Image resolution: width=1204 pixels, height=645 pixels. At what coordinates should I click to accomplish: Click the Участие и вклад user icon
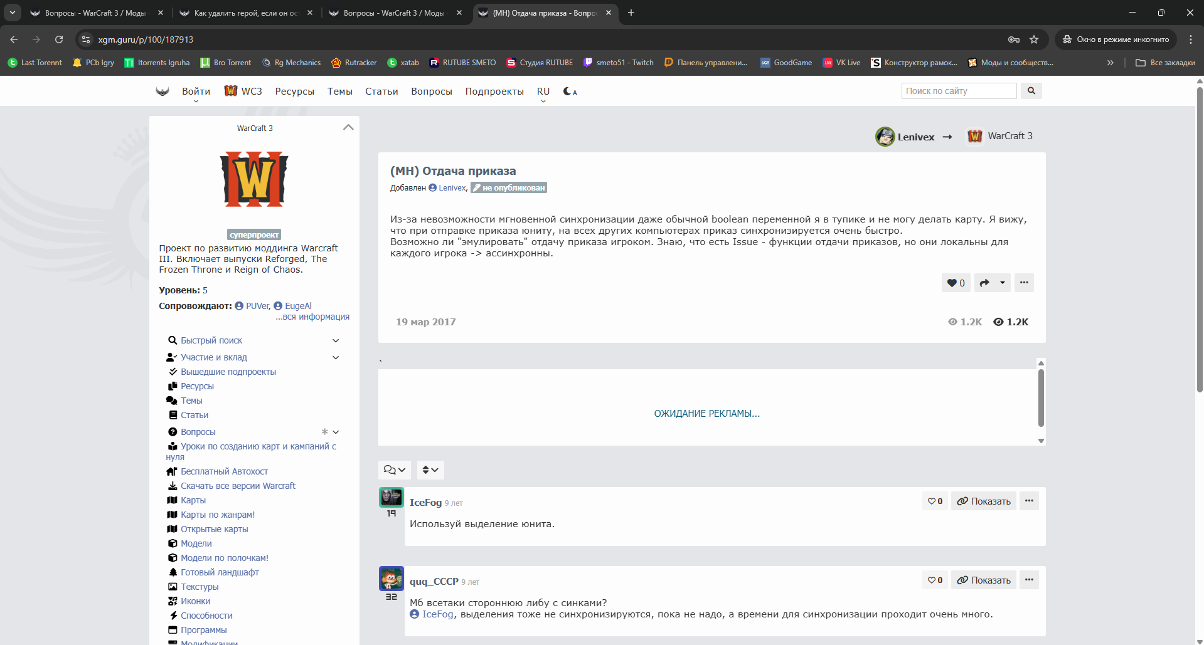(x=172, y=357)
